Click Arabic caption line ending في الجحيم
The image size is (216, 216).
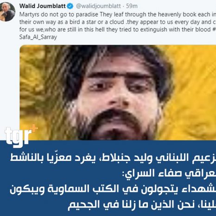[142, 204]
